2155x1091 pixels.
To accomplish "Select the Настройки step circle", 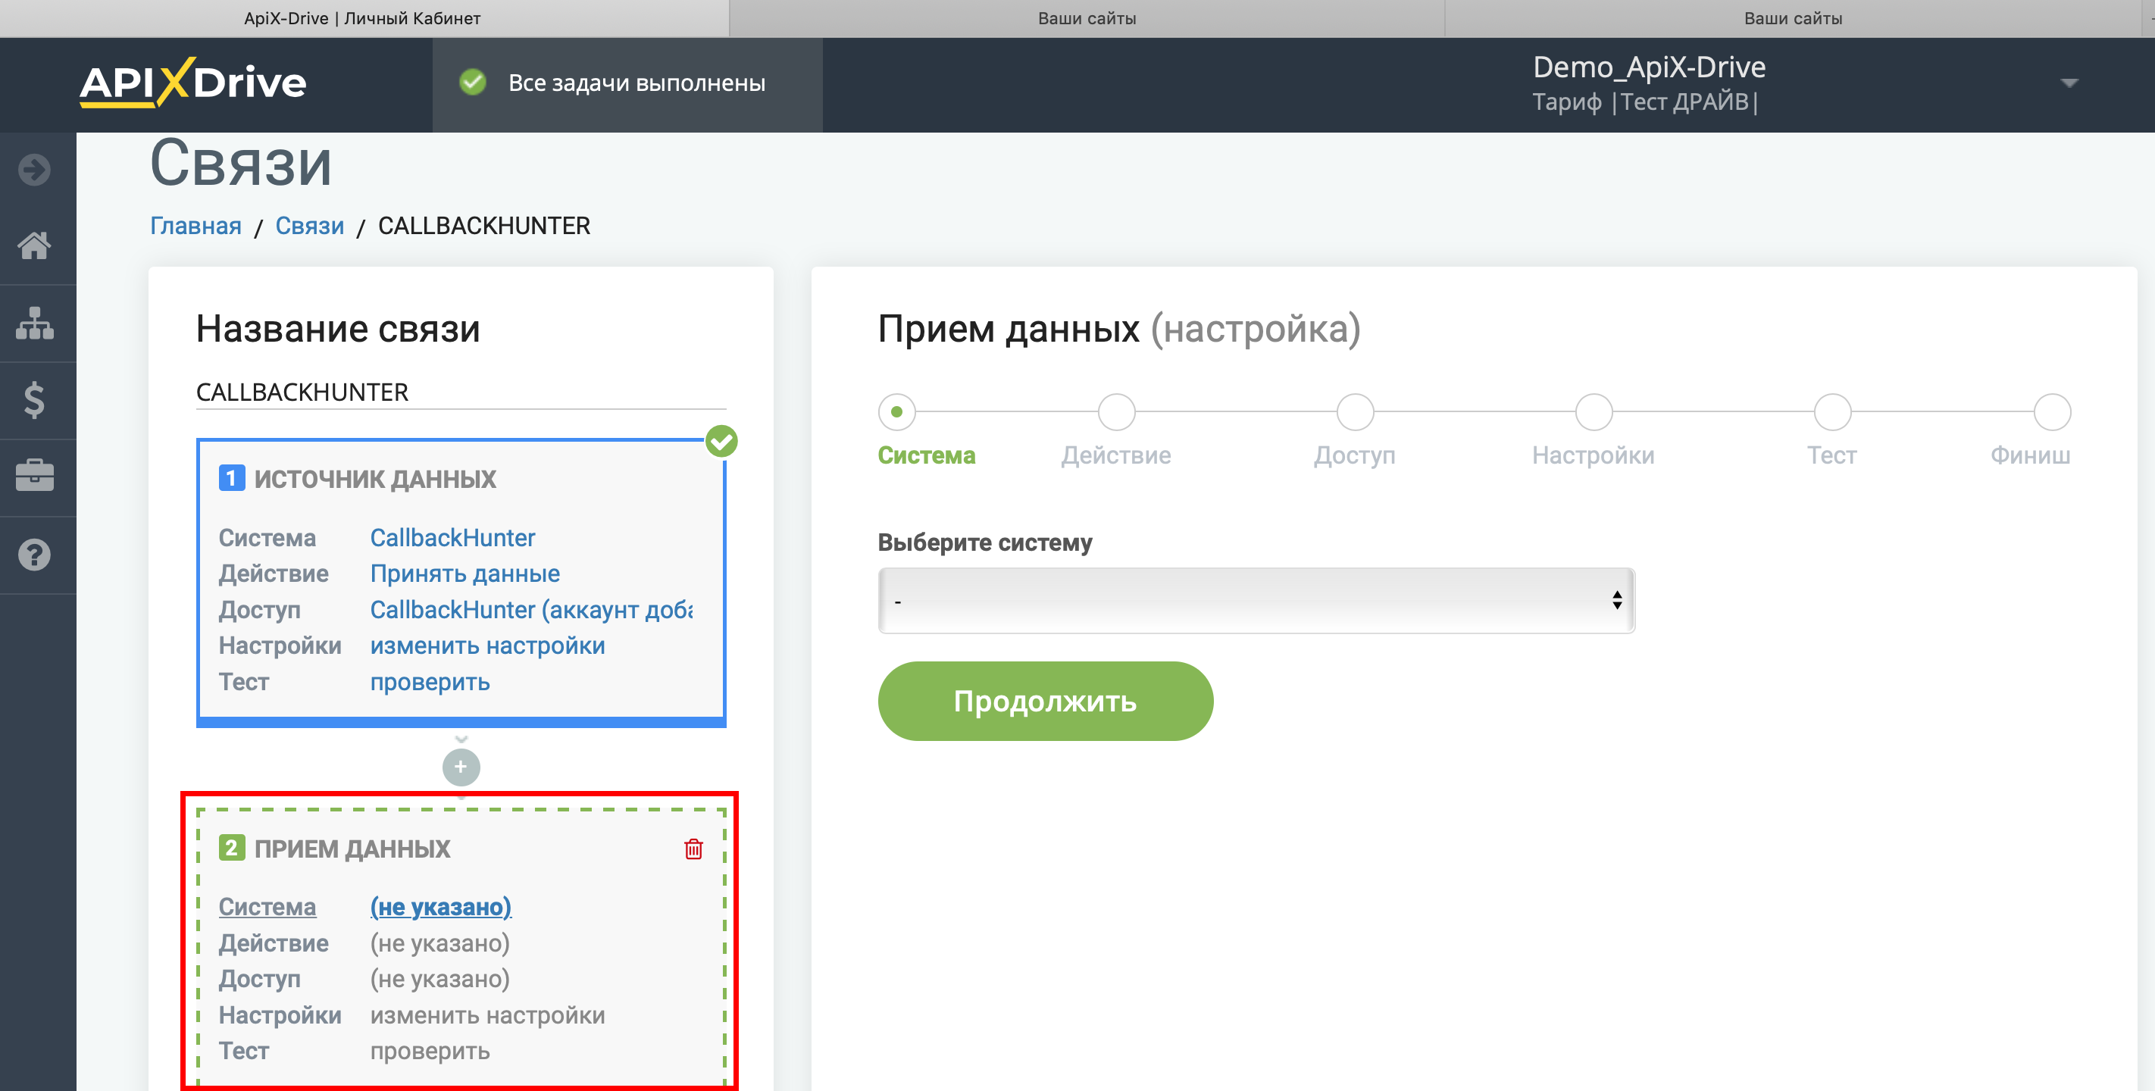I will (x=1594, y=411).
